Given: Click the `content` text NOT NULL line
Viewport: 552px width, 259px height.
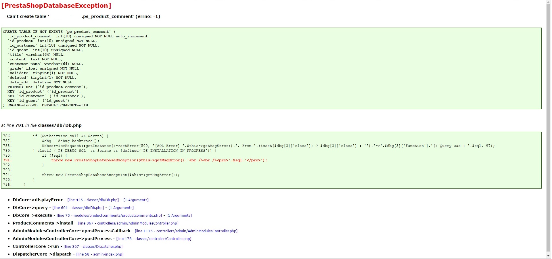Looking at the screenshot, I should [35, 59].
